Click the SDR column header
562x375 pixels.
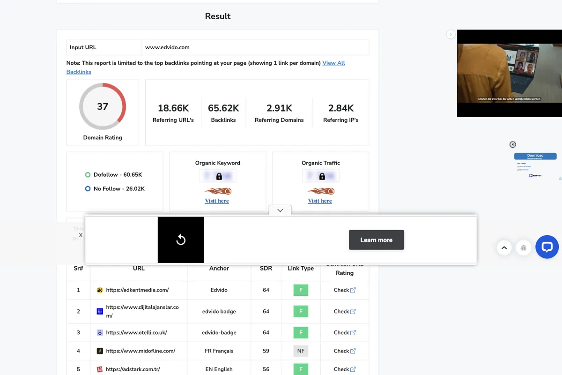click(x=266, y=269)
